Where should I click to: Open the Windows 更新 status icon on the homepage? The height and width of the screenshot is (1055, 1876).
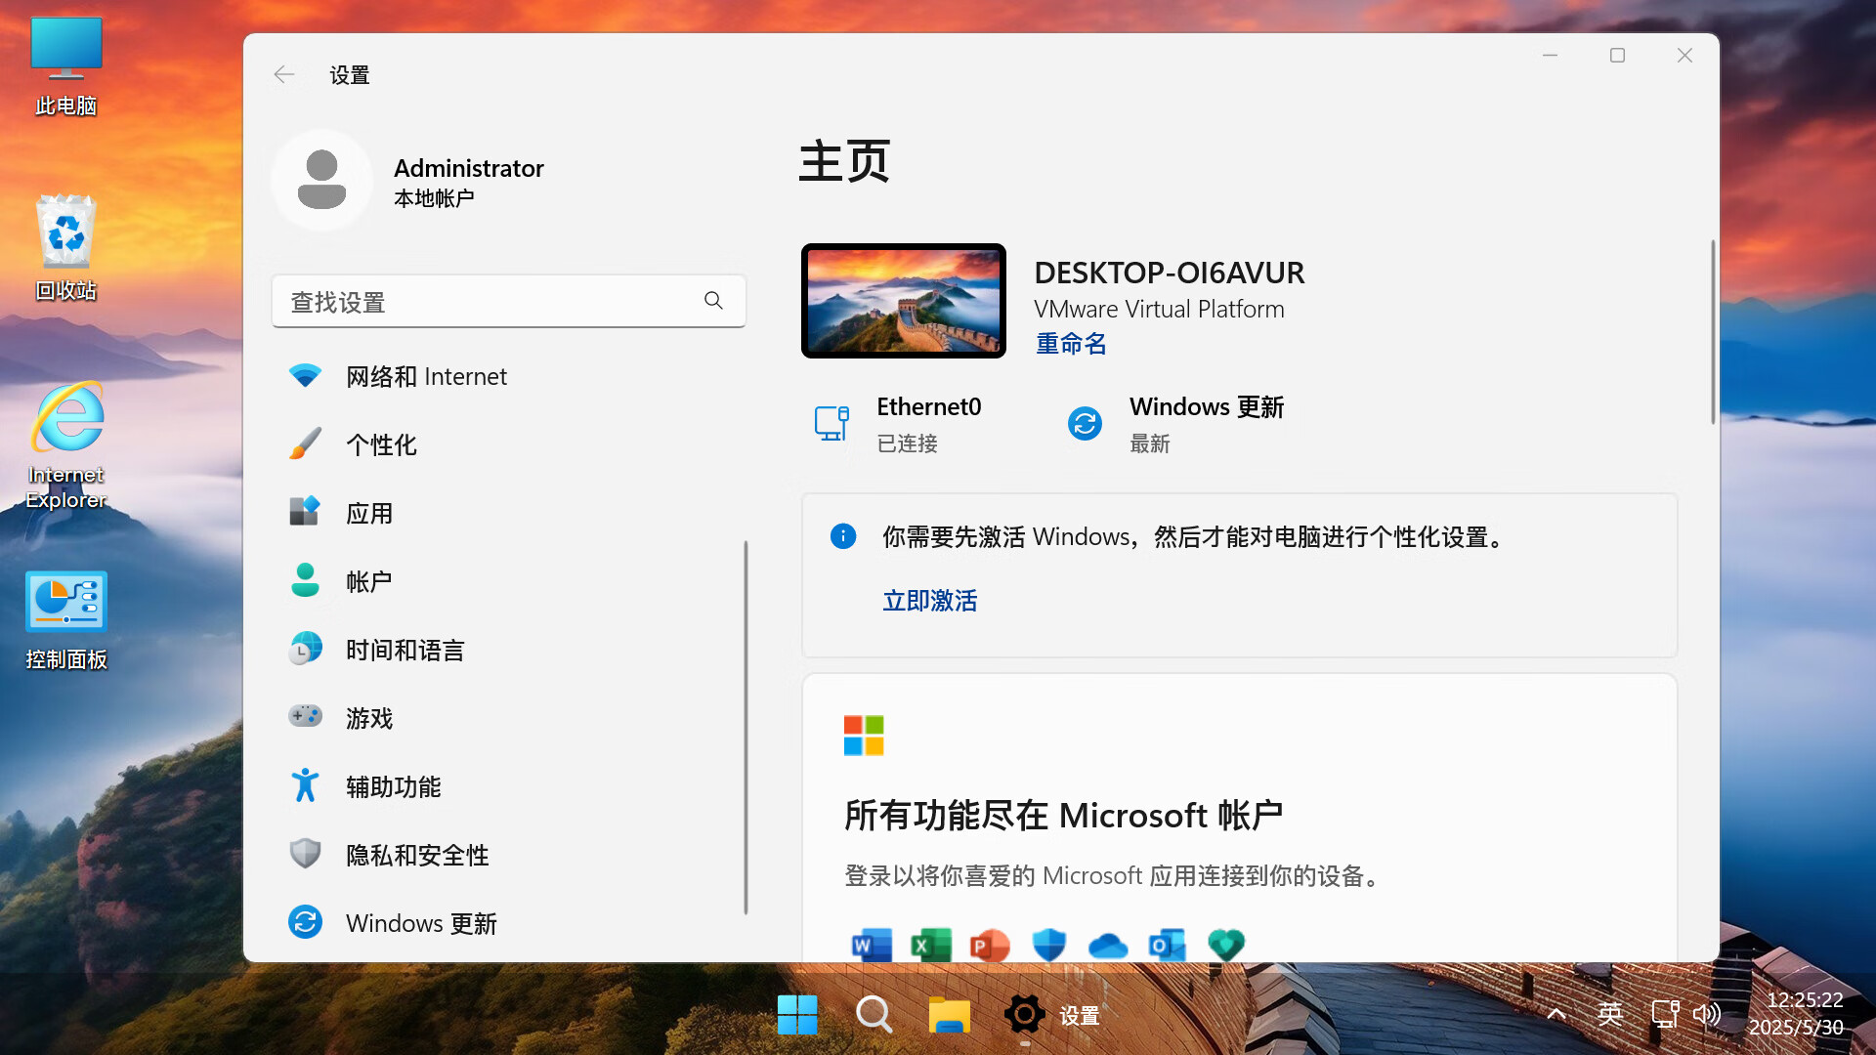click(1085, 423)
